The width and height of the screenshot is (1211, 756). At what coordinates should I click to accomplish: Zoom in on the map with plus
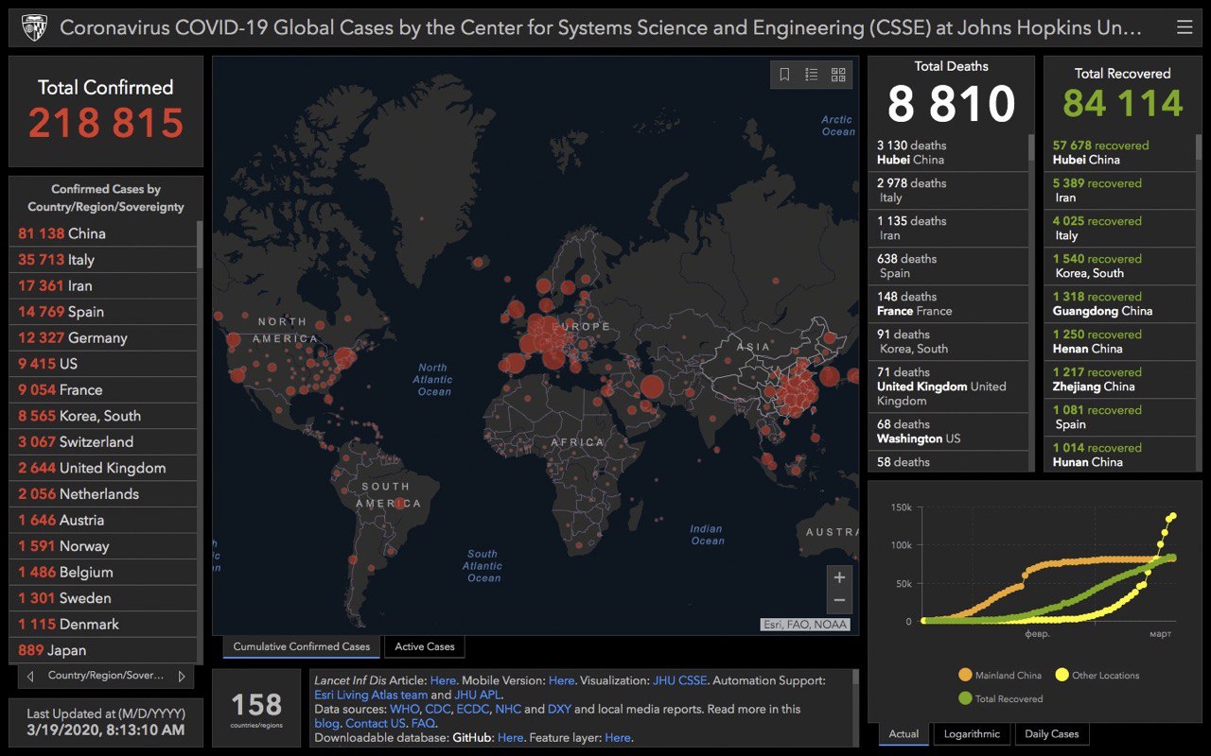839,576
